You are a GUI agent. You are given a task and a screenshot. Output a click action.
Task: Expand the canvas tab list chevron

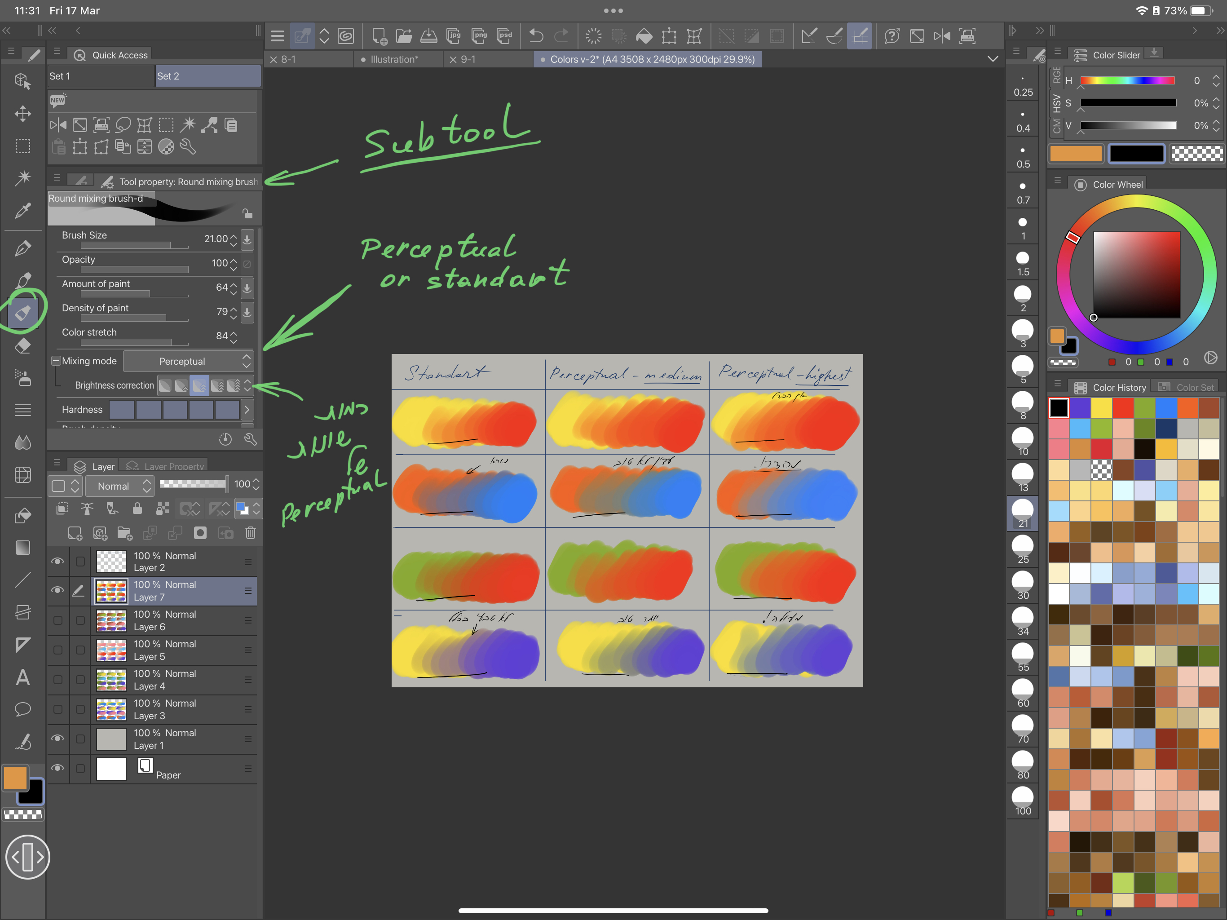pyautogui.click(x=993, y=59)
